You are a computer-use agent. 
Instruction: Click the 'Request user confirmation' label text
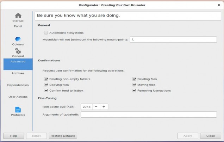point(83,70)
